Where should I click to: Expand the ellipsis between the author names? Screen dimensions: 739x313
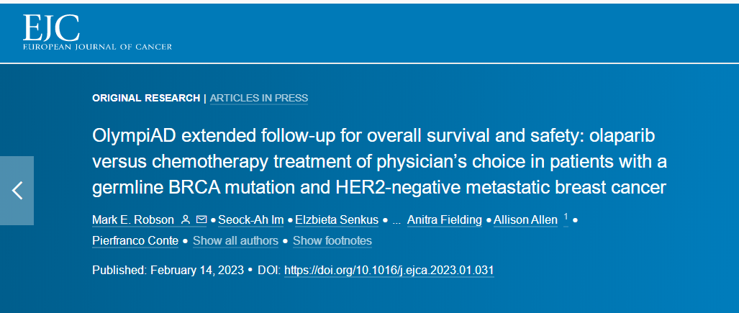point(396,220)
